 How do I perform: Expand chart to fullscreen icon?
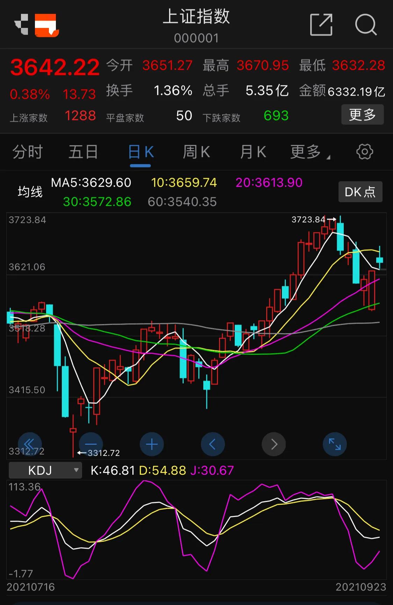[335, 444]
